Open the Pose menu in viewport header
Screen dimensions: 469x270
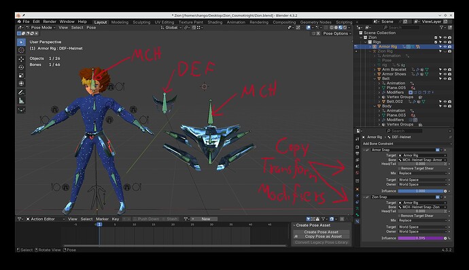point(91,27)
